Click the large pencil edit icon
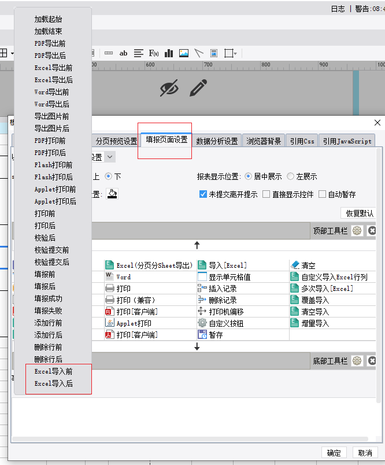Screen dimensions: 385x465 tap(198, 88)
